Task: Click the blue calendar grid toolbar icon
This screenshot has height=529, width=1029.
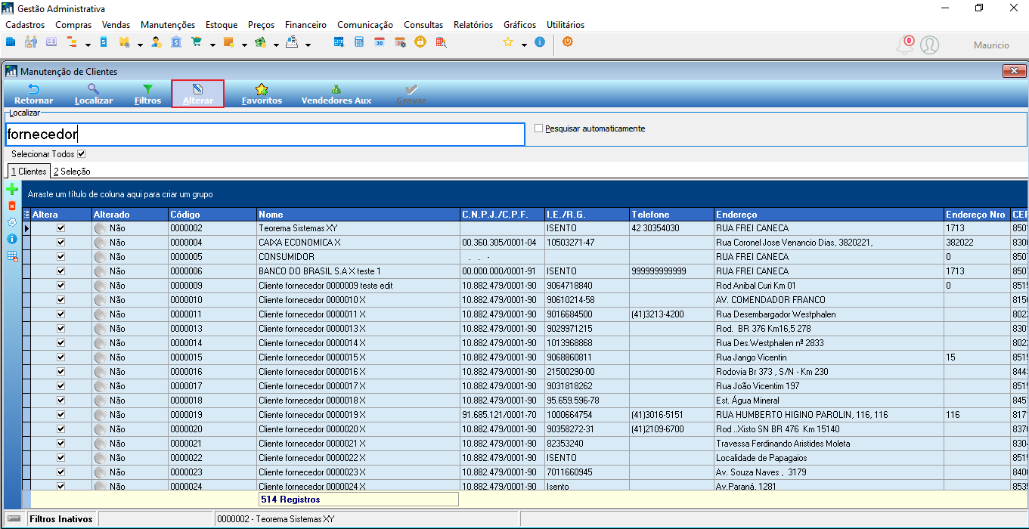Action: (x=339, y=42)
